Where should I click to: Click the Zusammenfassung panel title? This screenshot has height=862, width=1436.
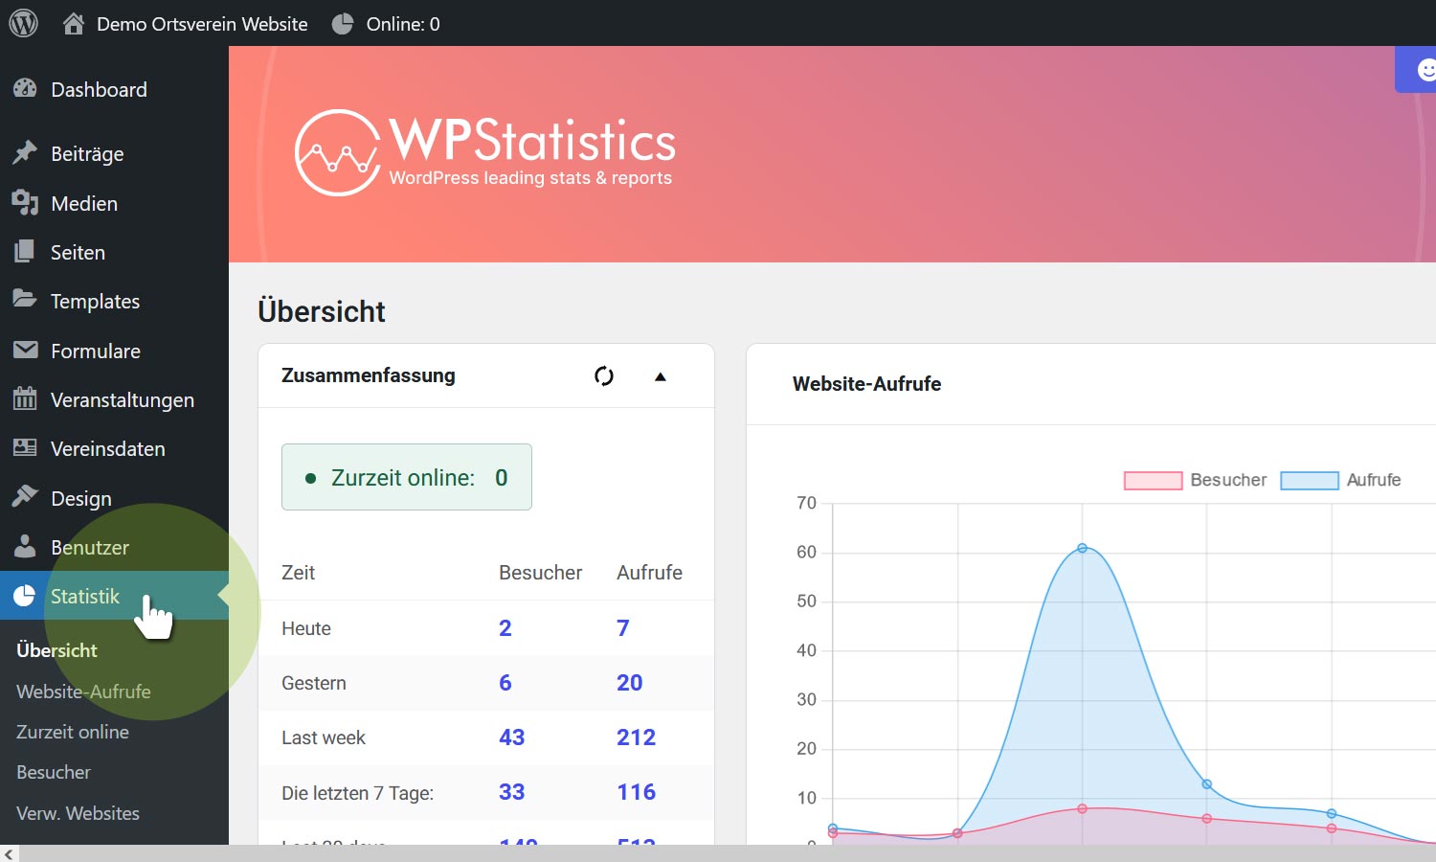click(x=369, y=375)
